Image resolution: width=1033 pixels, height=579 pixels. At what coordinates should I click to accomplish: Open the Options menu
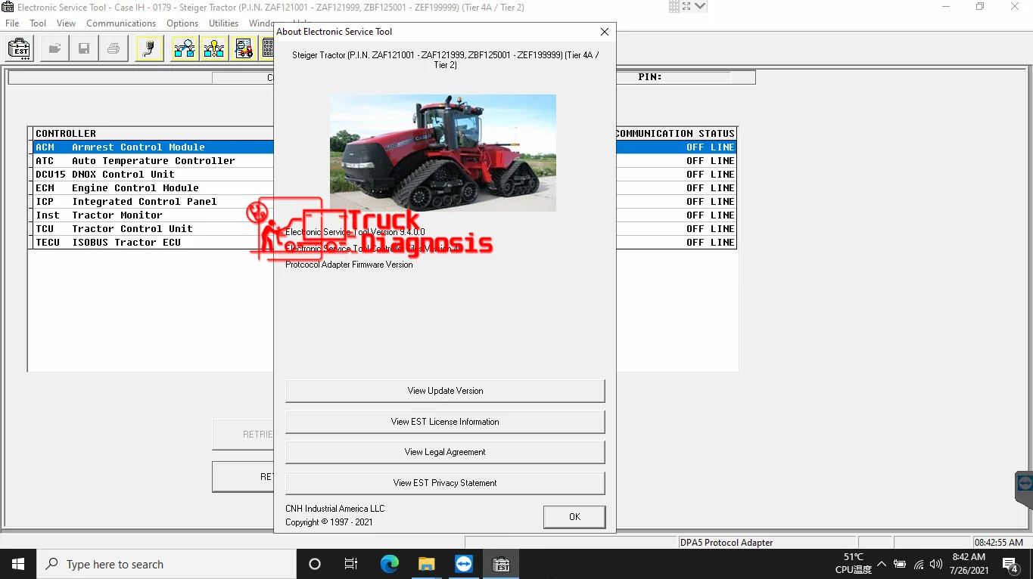(x=182, y=23)
